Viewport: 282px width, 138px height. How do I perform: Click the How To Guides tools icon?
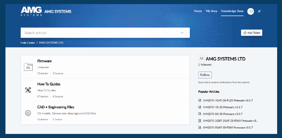point(28,90)
